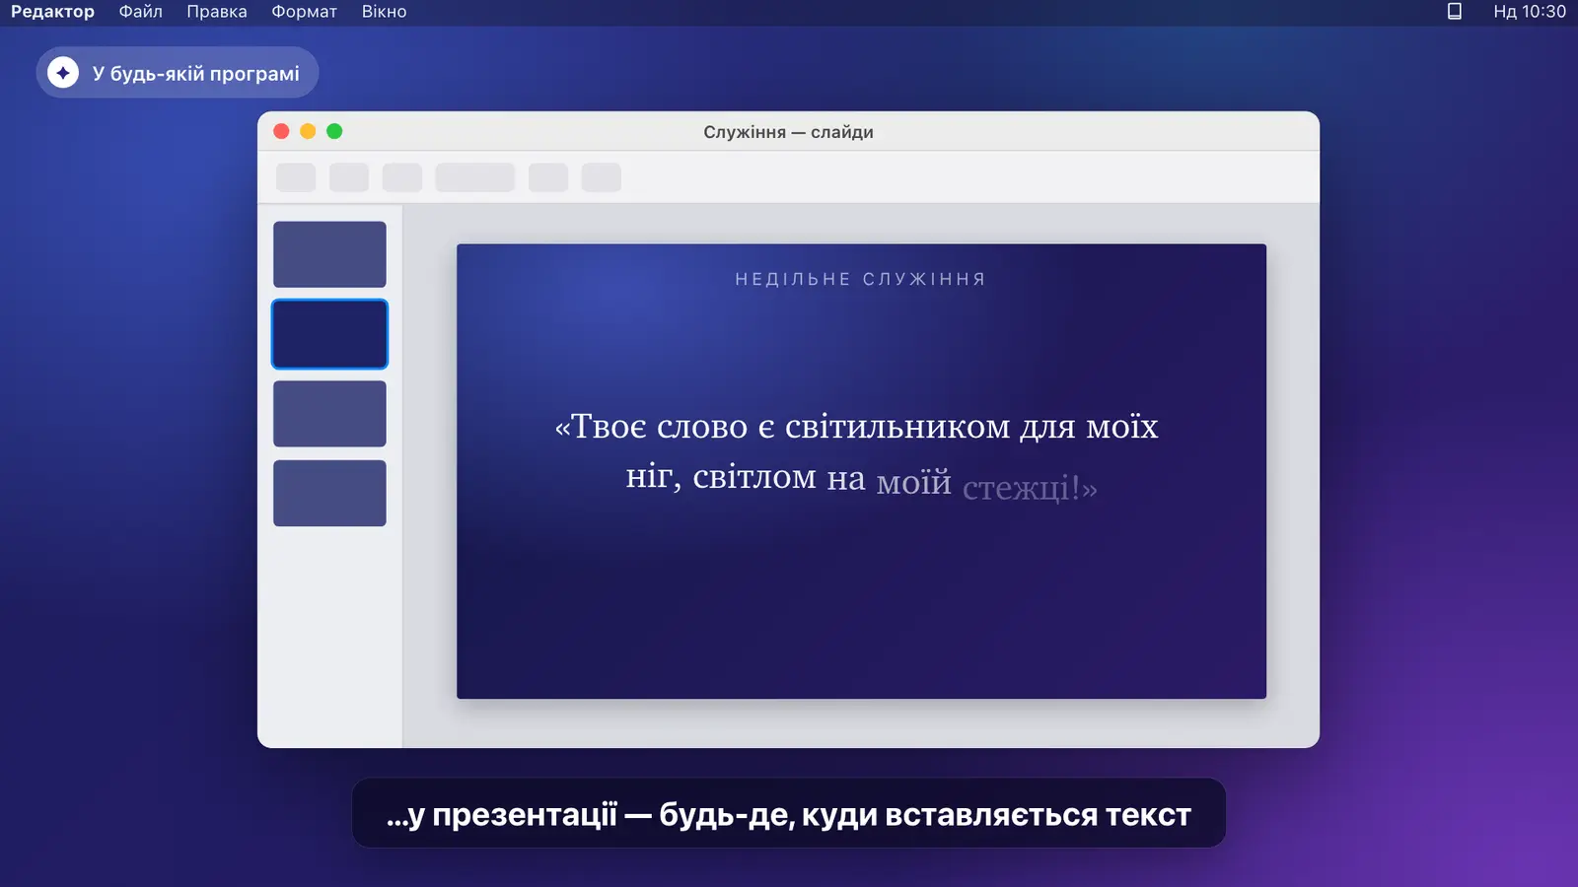1578x887 pixels.
Task: Select the fourth slide thumbnail
Action: [x=329, y=493]
